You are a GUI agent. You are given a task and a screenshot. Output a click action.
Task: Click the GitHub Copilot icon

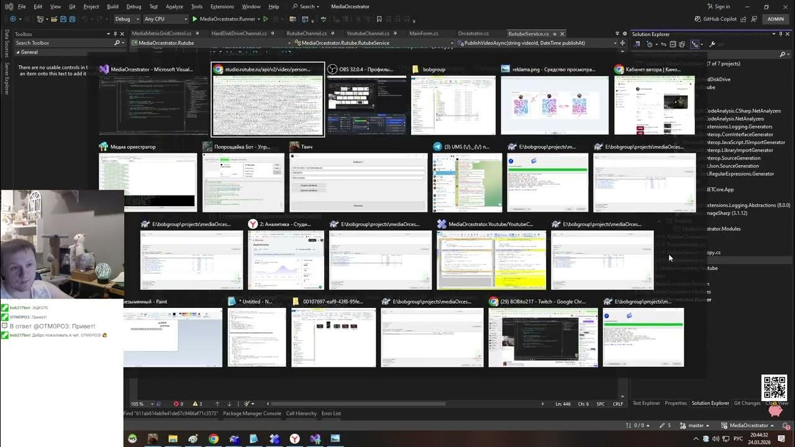click(697, 19)
